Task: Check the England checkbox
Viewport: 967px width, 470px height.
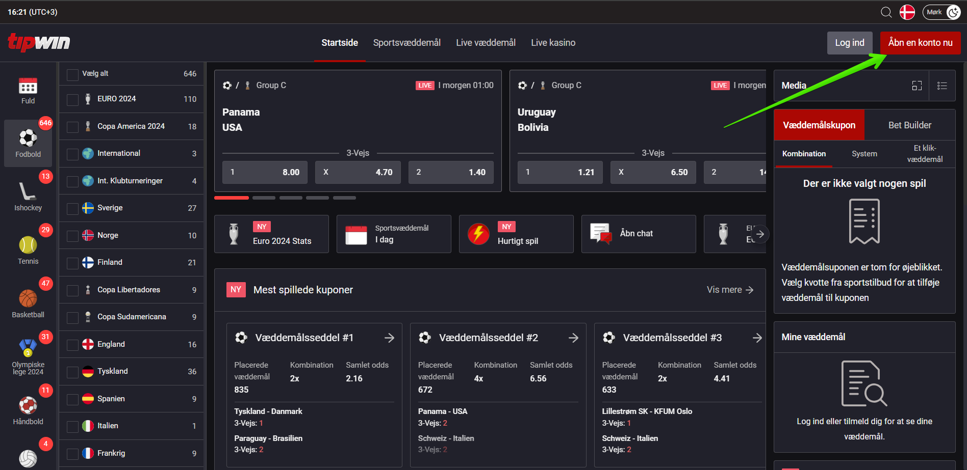Action: (x=73, y=345)
